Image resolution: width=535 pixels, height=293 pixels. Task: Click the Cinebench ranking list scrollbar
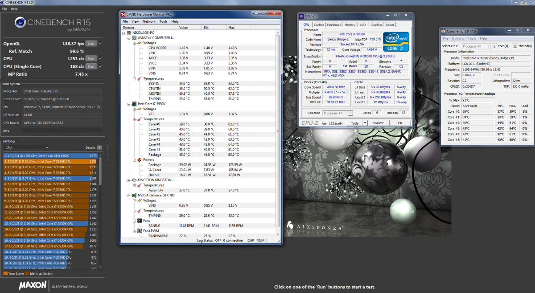point(101,211)
